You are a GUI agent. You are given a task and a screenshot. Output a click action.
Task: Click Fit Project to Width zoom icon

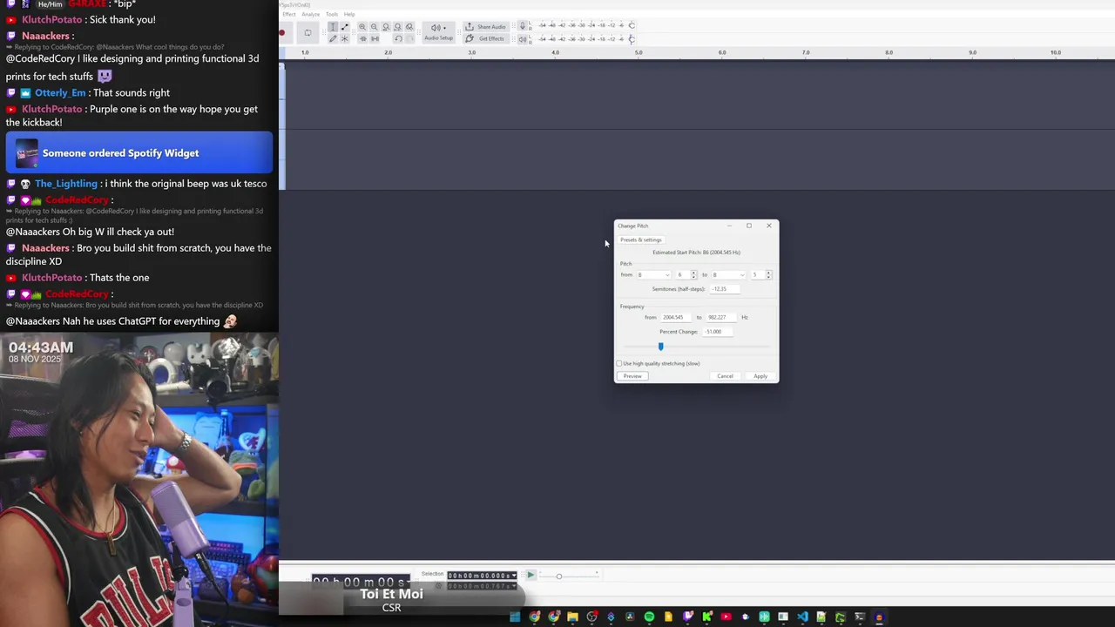(x=398, y=27)
